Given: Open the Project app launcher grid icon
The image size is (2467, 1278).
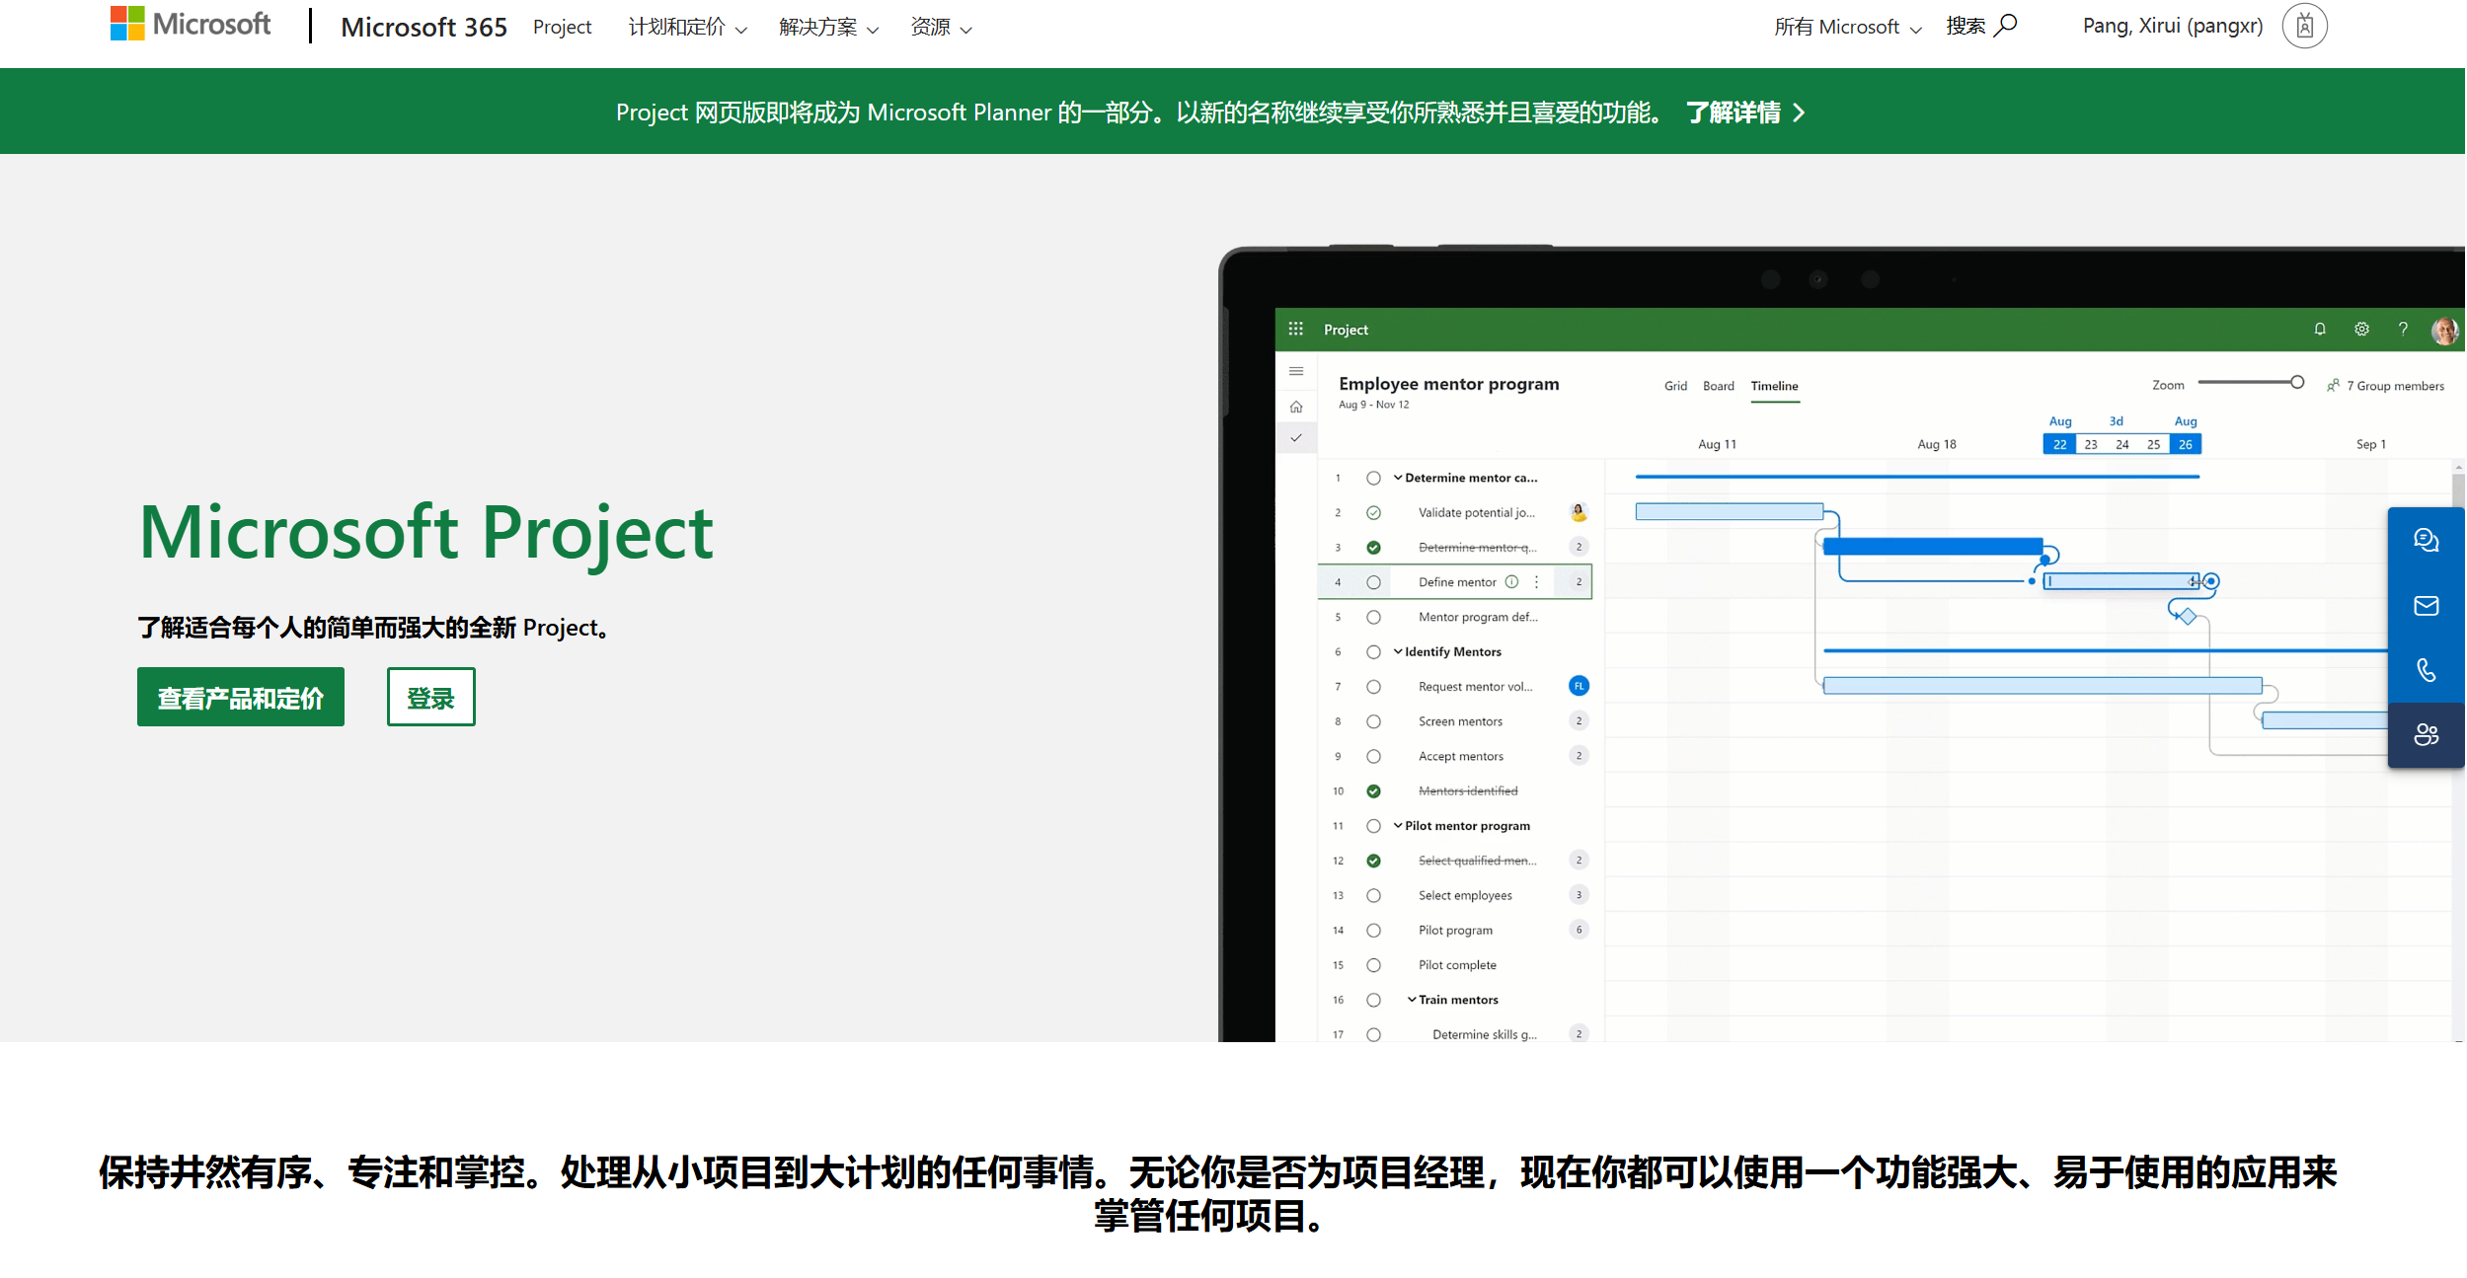Looking at the screenshot, I should 1296,329.
